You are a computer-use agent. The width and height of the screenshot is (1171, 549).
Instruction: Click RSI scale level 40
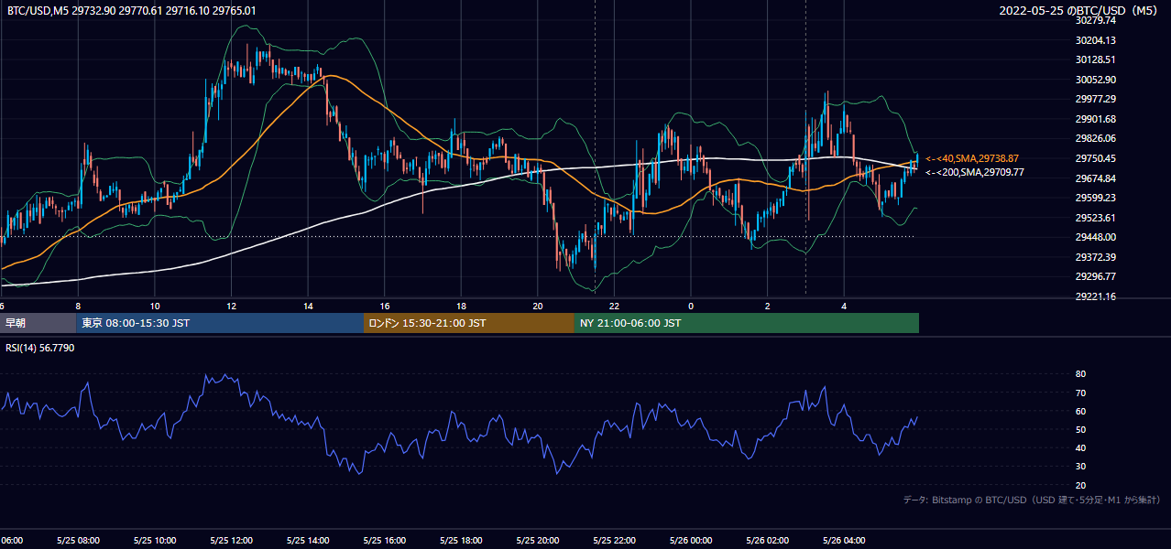click(x=1081, y=447)
